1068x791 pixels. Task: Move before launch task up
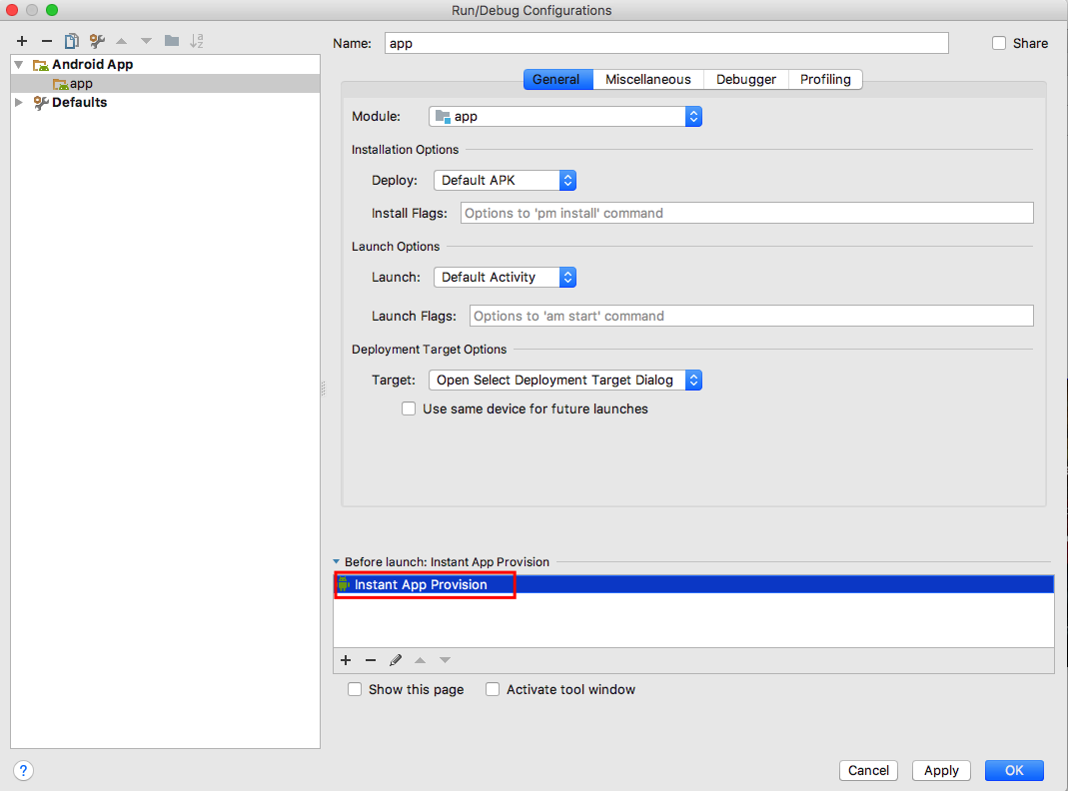point(421,660)
